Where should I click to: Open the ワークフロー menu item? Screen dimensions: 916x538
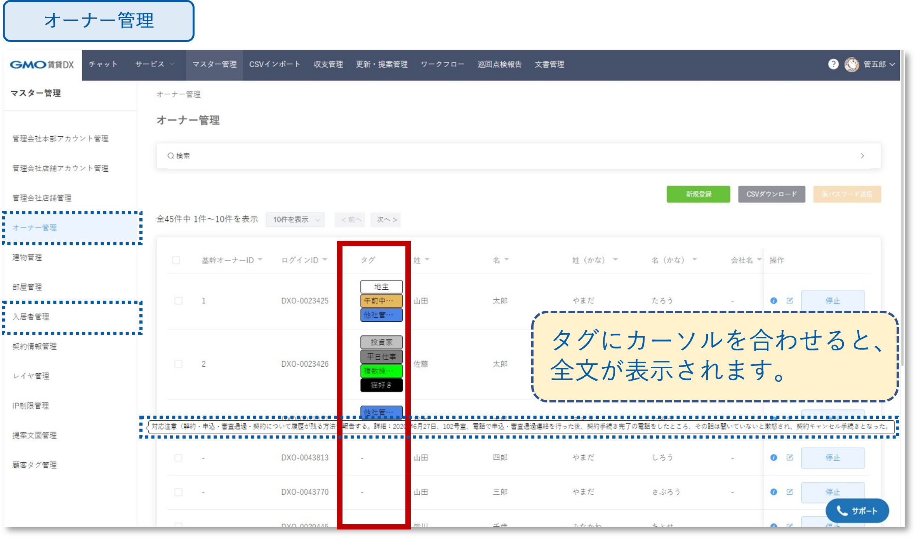click(x=442, y=64)
